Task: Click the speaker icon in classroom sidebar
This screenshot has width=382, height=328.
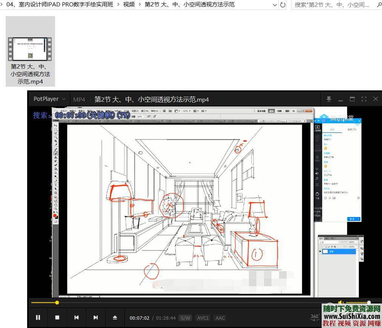Action: [317, 174]
